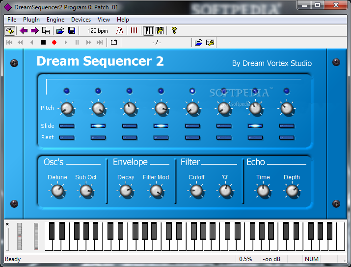Toggle Rest on step 5
Screen dimensions: 351x267
pos(192,138)
